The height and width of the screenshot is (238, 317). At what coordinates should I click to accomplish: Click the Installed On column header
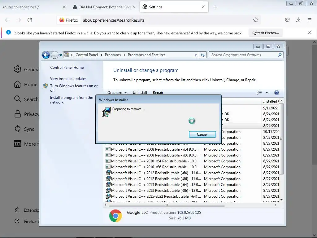pos(271,101)
